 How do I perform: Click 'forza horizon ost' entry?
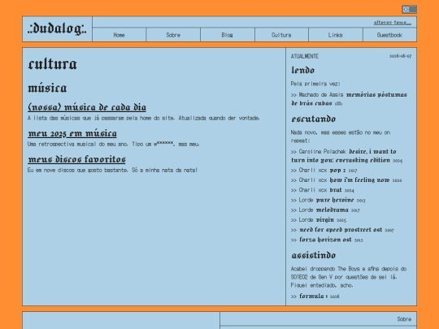coord(327,240)
